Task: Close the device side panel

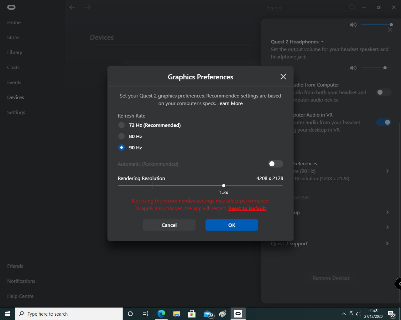Action: [x=390, y=30]
